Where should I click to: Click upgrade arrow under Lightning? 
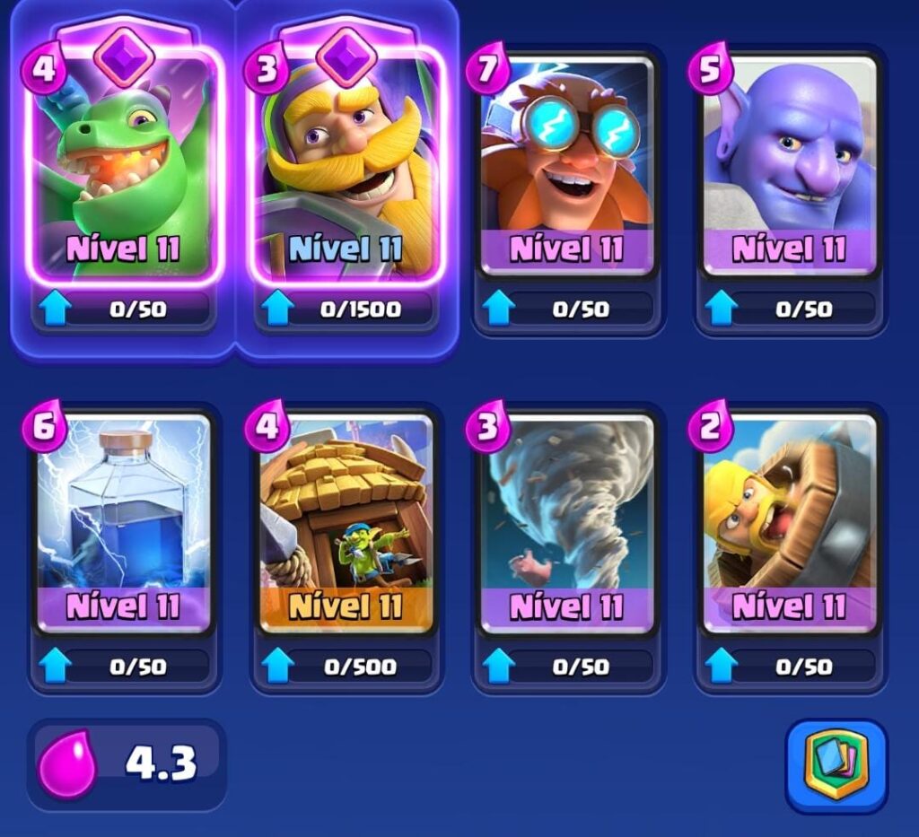[x=55, y=666]
